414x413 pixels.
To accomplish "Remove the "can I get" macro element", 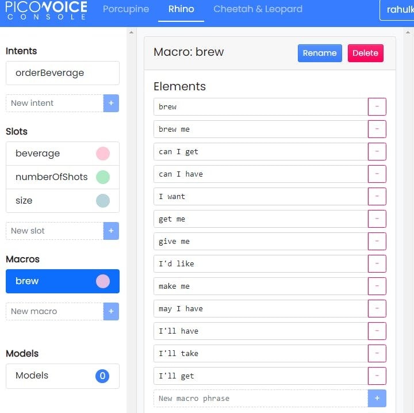I will [x=377, y=152].
